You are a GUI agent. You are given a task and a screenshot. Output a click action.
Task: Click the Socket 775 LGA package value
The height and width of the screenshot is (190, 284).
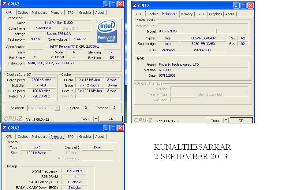click(x=59, y=34)
